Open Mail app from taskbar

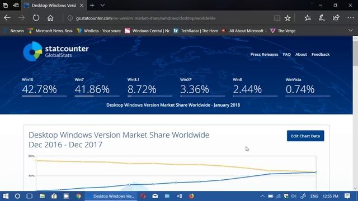click(x=155, y=196)
